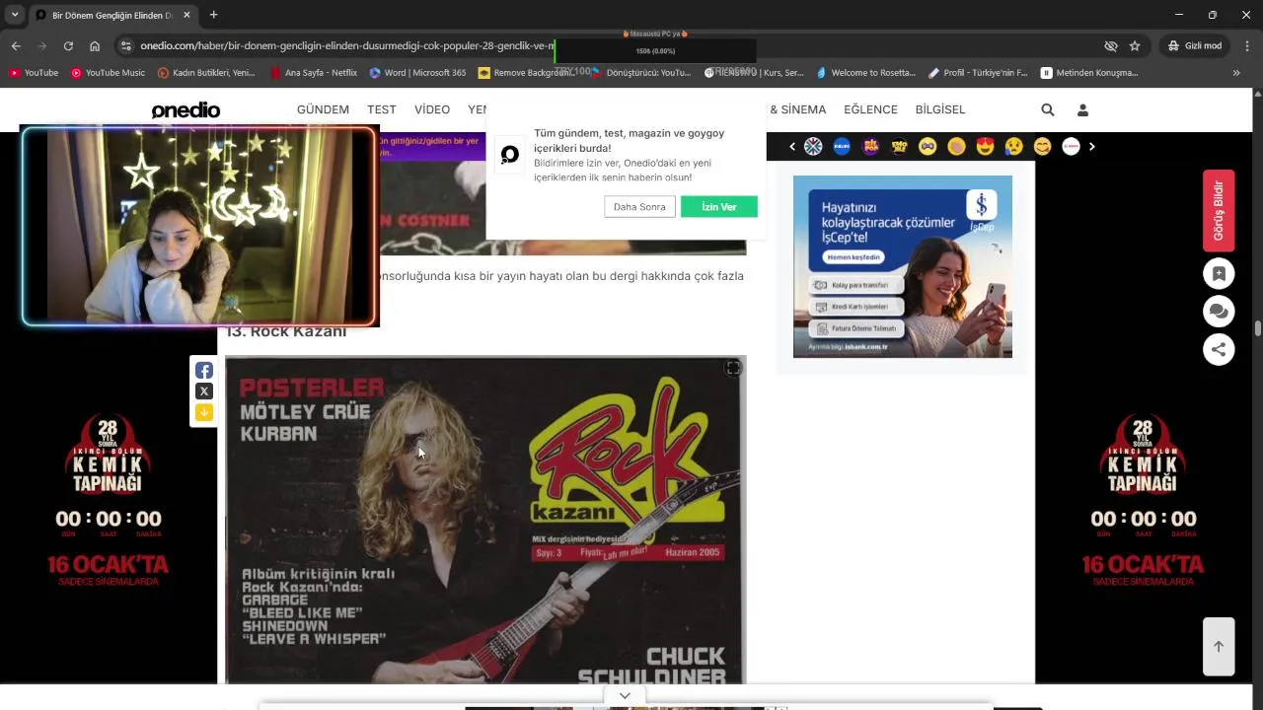Viewport: 1263px width, 710px height.
Task: Open the tab search dropdown
Action: point(14,15)
